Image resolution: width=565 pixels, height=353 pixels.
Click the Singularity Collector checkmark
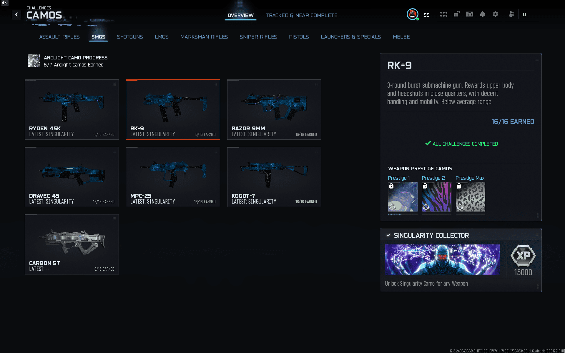tap(388, 235)
